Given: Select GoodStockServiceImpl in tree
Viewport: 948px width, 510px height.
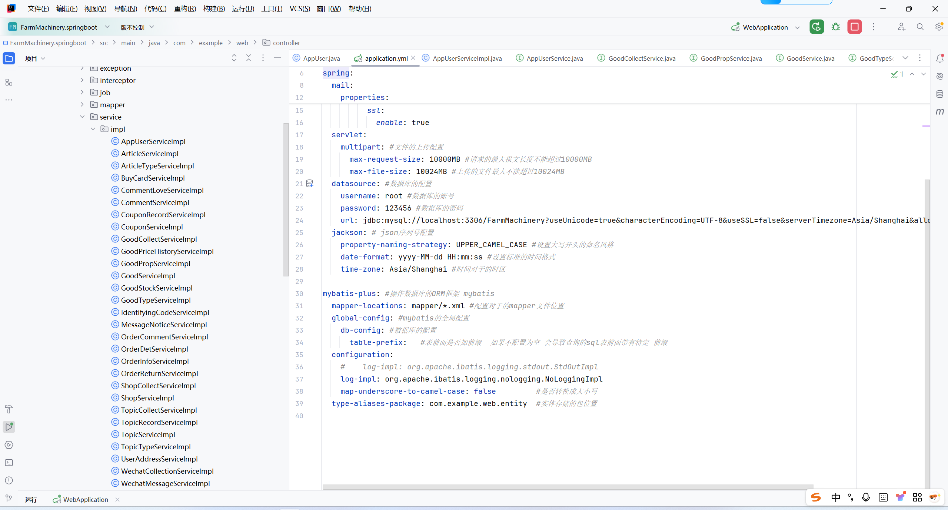Looking at the screenshot, I should click(157, 288).
